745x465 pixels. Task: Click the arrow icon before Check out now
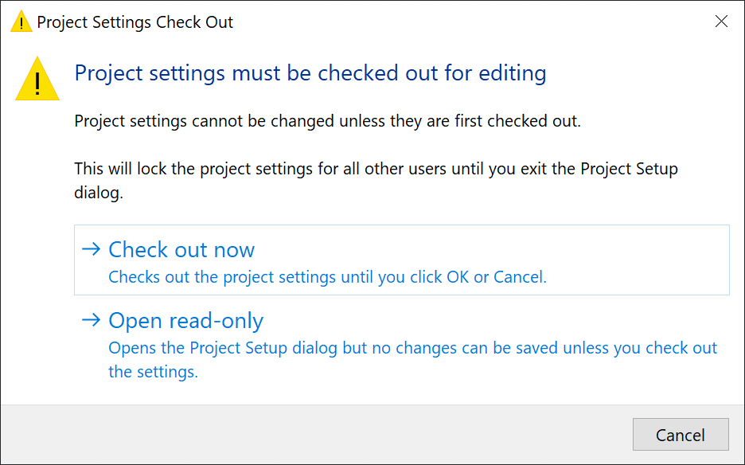click(x=91, y=249)
